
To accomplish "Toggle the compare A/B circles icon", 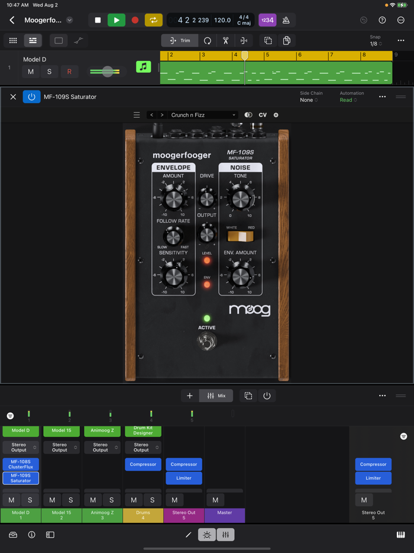I will tap(248, 115).
